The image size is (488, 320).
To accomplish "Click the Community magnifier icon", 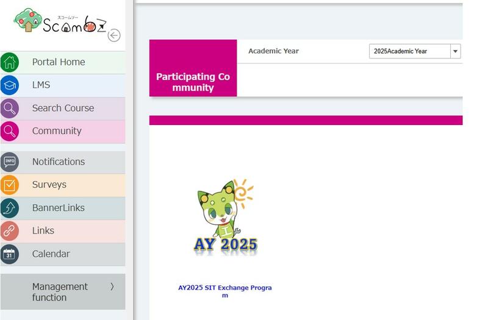I will point(10,131).
